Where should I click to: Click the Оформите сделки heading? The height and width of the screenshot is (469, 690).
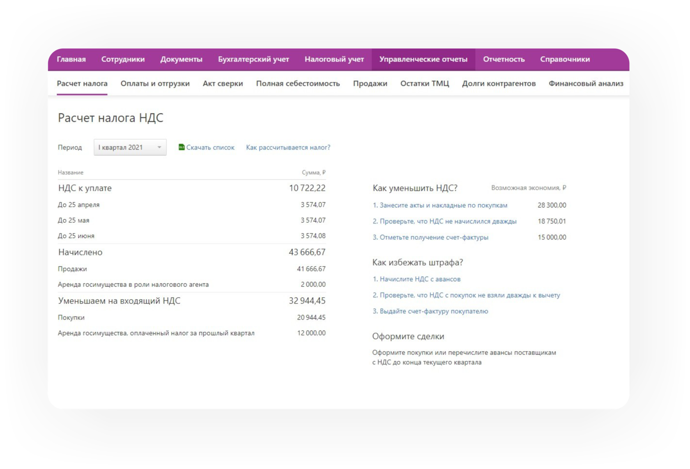(408, 336)
